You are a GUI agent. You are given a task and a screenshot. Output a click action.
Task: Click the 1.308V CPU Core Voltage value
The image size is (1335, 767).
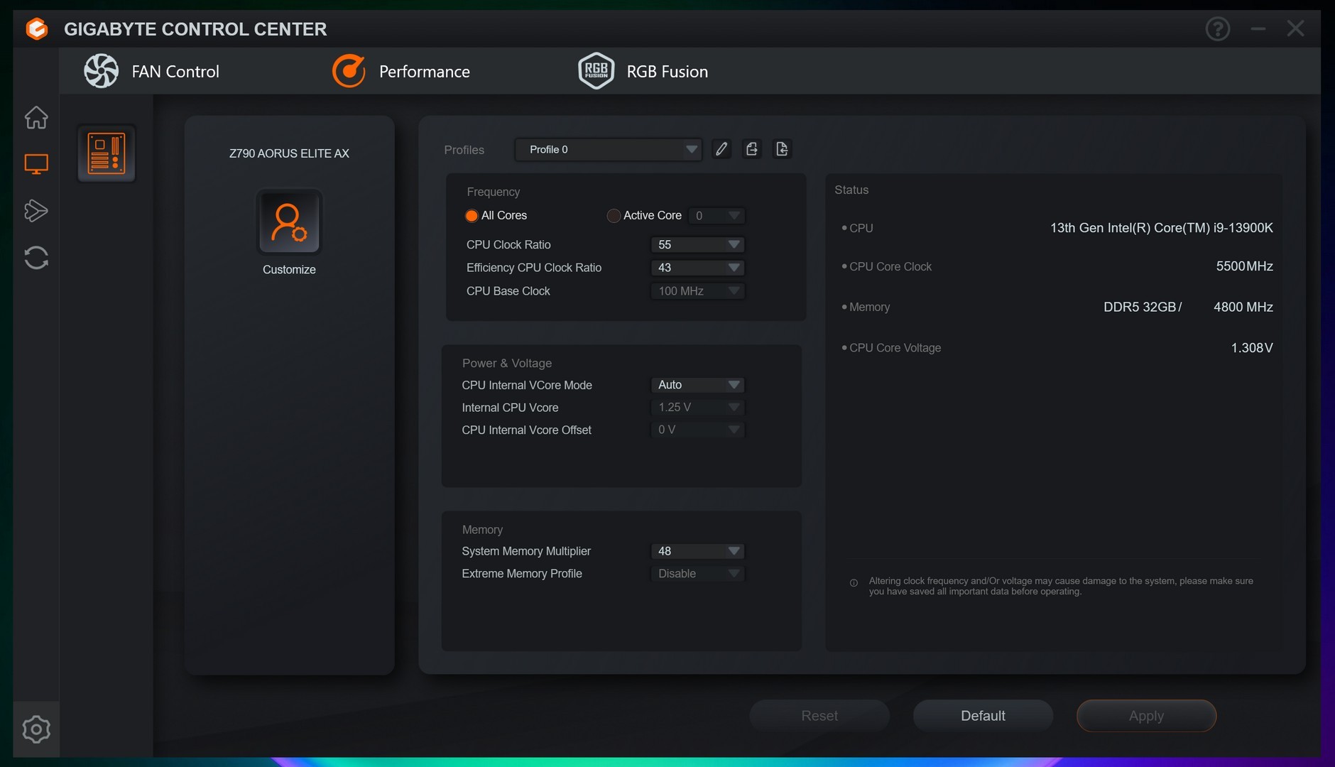[x=1252, y=348]
